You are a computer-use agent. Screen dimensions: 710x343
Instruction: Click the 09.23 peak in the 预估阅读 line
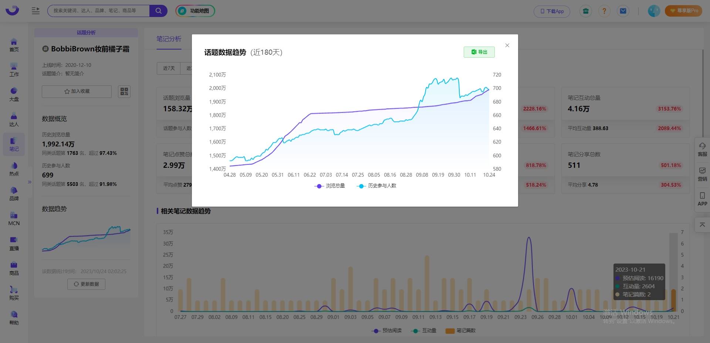[529, 238]
